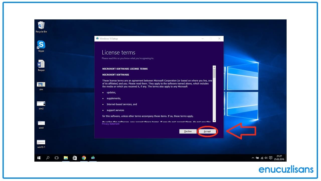Open the Recycle Bin desktop icon
This screenshot has width=321, height=181.
click(41, 27)
